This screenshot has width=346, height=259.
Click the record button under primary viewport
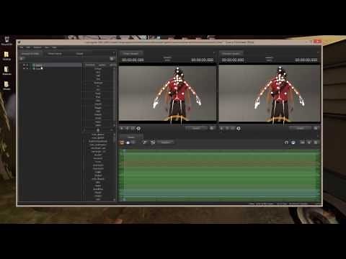point(138,128)
